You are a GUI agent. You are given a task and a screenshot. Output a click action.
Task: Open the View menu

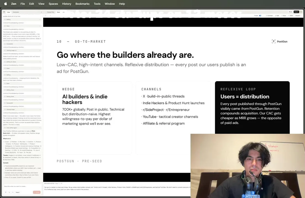[41, 4]
